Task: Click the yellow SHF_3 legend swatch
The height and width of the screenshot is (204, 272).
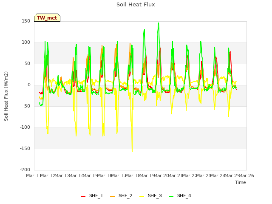Action: (142, 196)
